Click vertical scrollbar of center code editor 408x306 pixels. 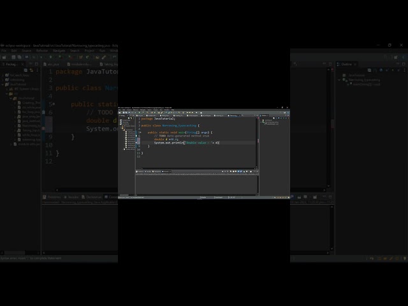coord(258,142)
